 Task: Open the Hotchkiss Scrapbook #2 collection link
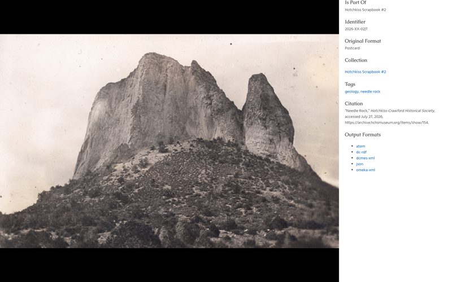click(365, 72)
